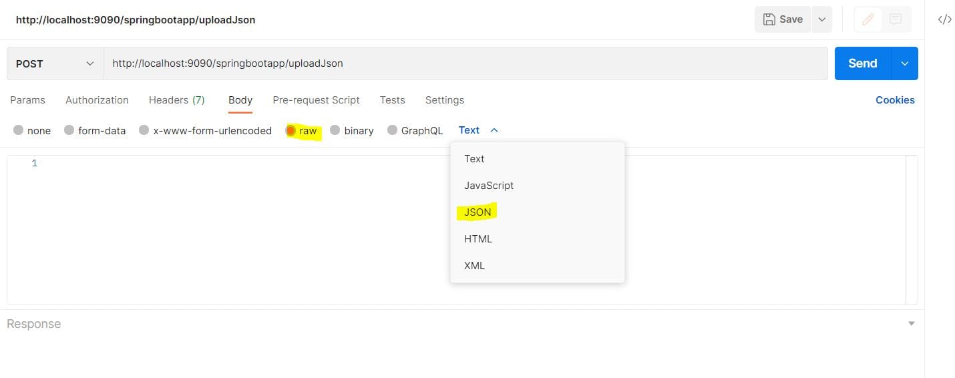
Task: Expand the Send options arrow
Action: (905, 63)
